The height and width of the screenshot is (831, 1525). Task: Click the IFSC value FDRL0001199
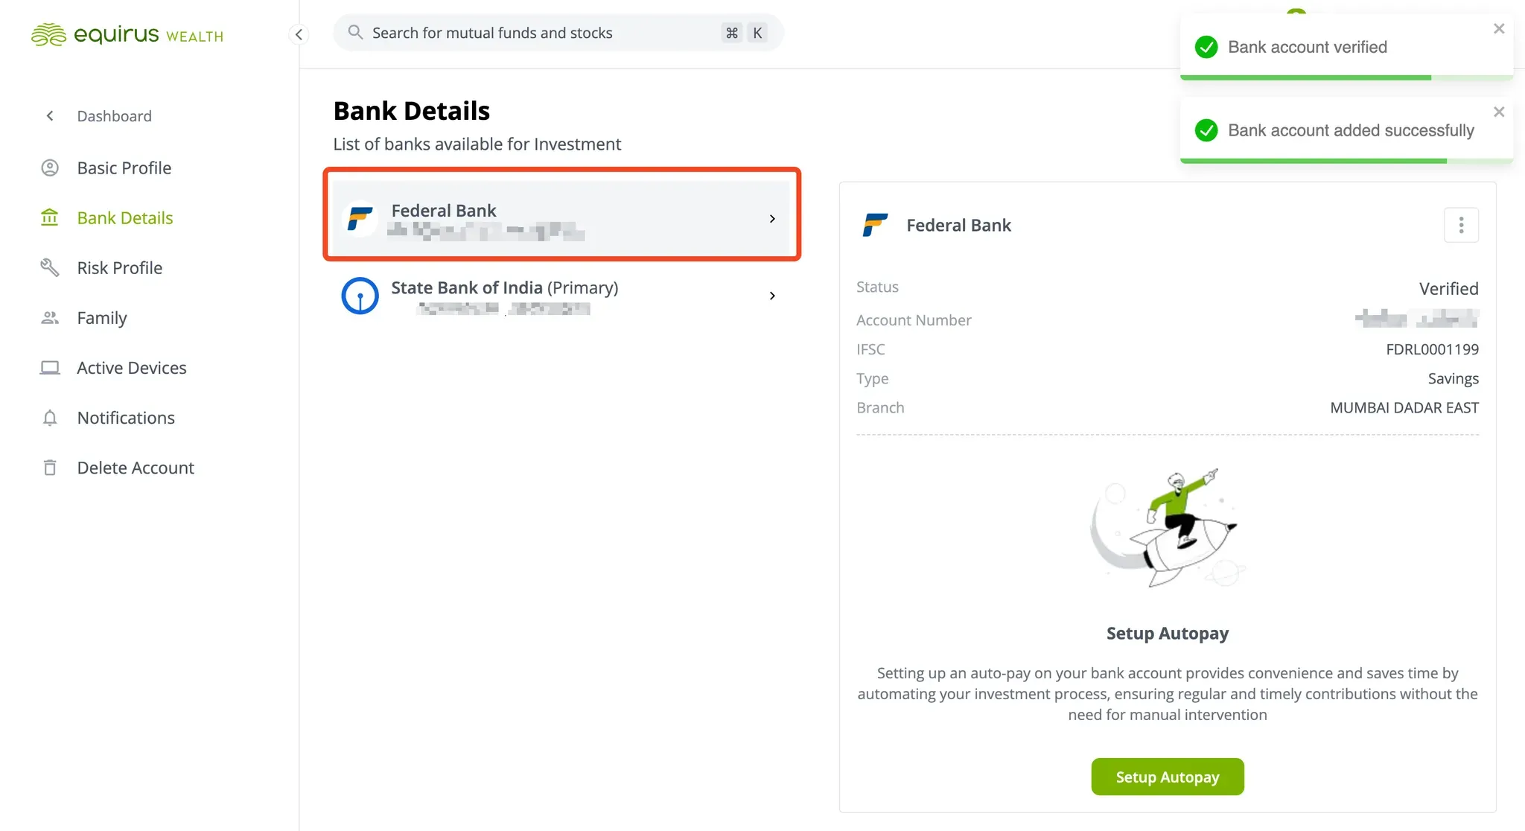1432,349
